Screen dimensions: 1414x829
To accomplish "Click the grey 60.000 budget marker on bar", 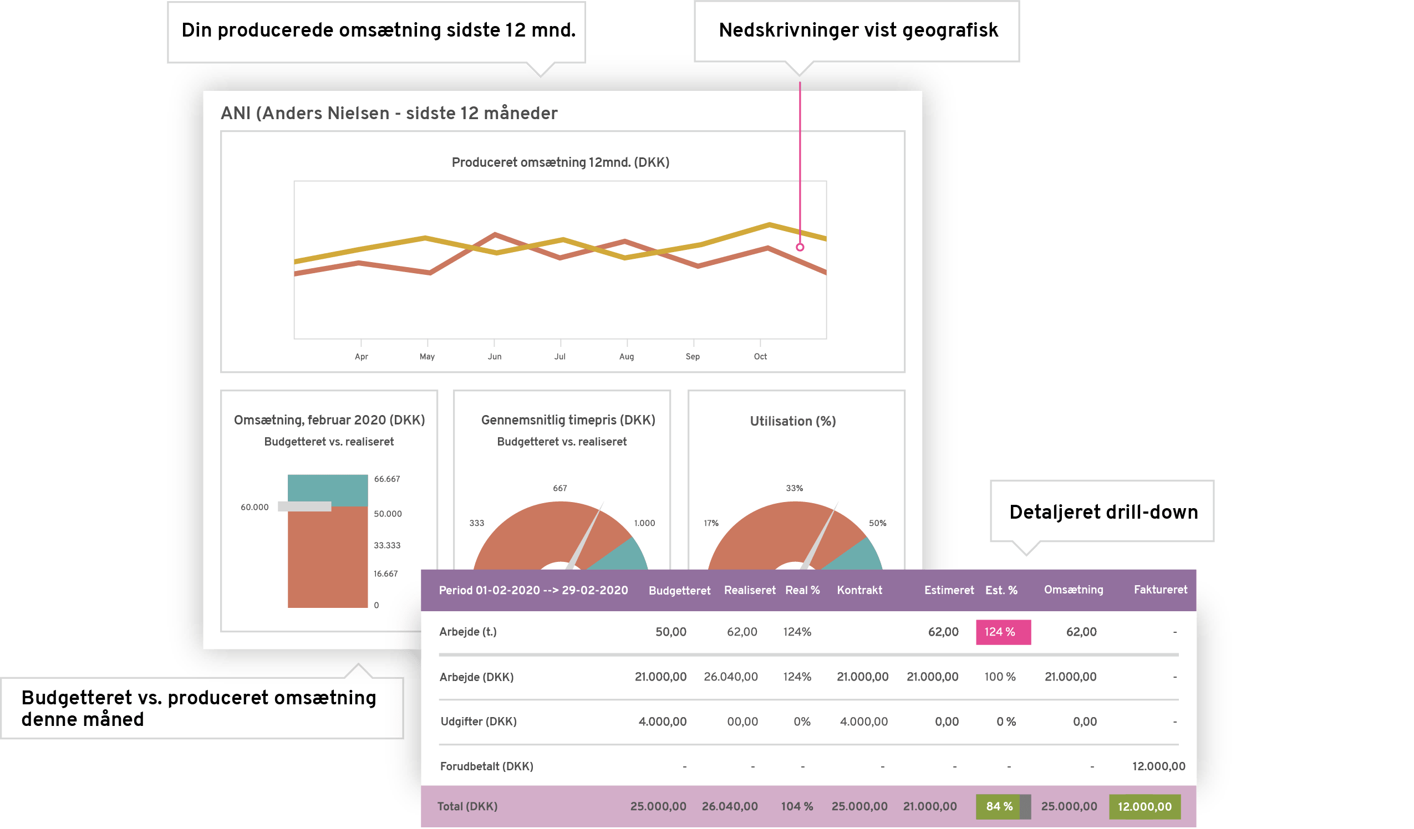I will point(304,507).
